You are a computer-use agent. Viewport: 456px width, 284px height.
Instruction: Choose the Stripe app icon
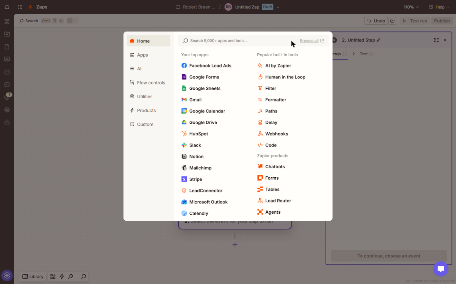184,179
